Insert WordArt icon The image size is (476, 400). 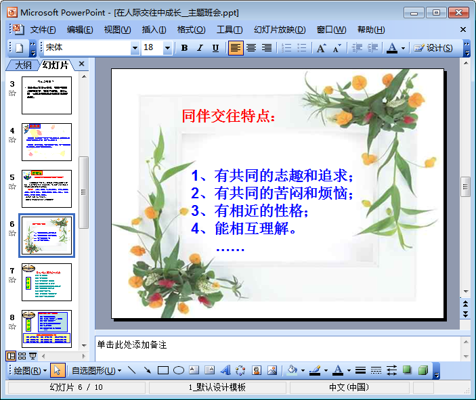pos(225,371)
